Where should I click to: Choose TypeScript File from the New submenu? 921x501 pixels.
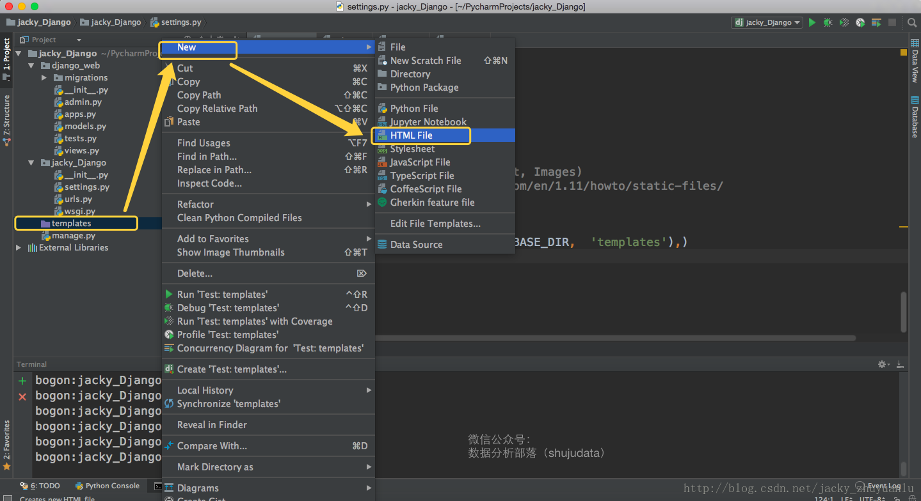tap(445, 176)
